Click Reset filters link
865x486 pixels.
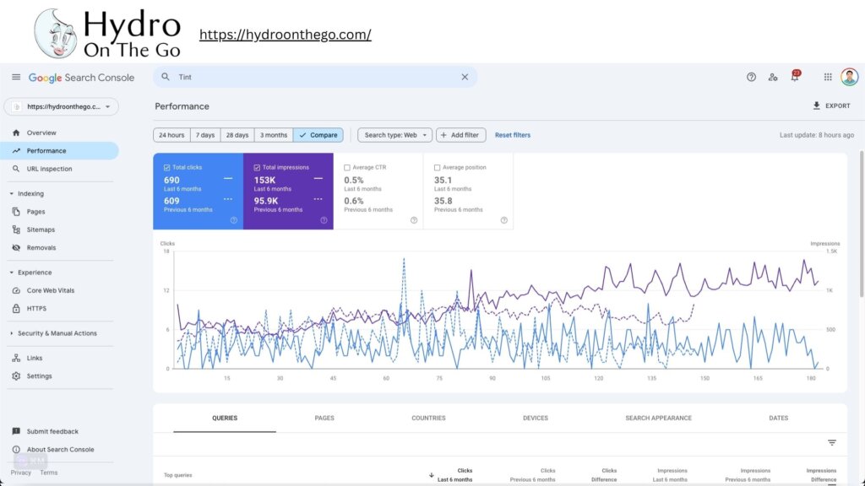[x=513, y=135]
